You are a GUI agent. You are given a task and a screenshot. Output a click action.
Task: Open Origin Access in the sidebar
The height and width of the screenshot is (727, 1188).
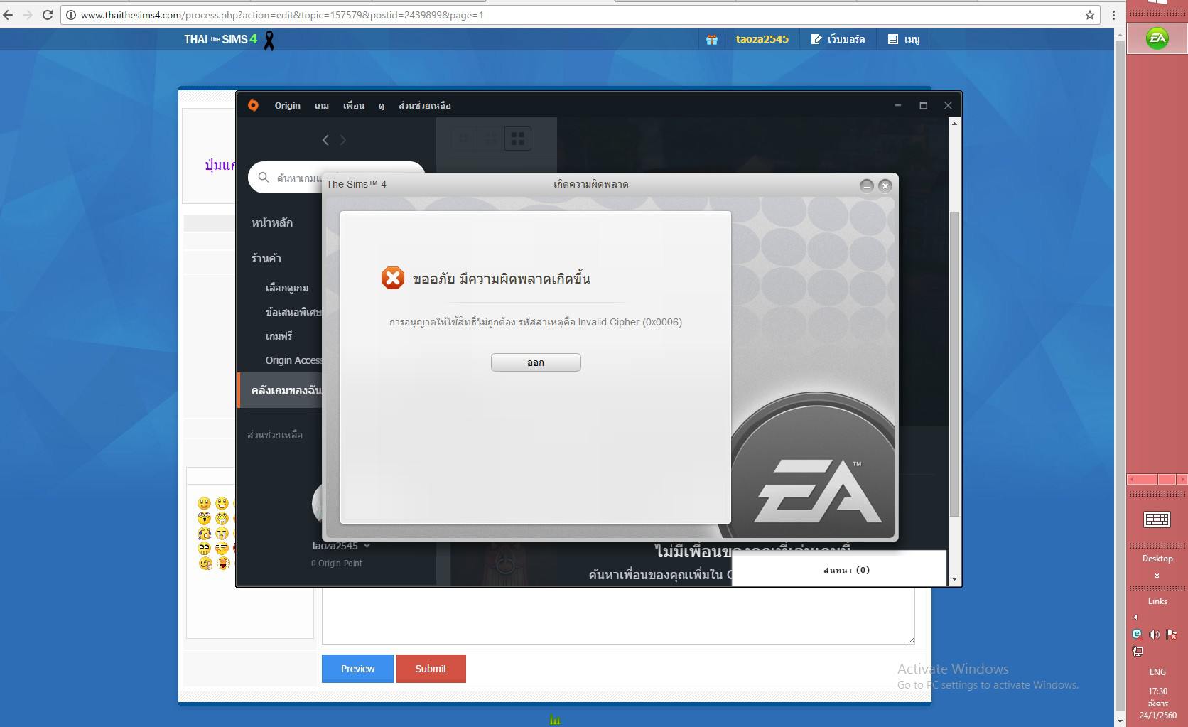293,360
